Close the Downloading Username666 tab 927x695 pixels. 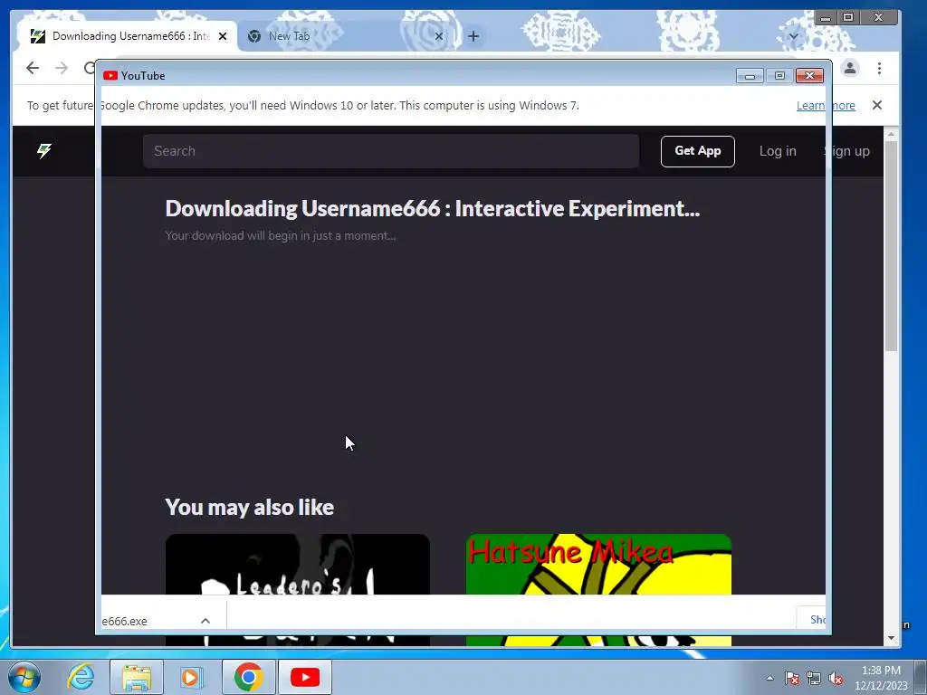pos(223,36)
